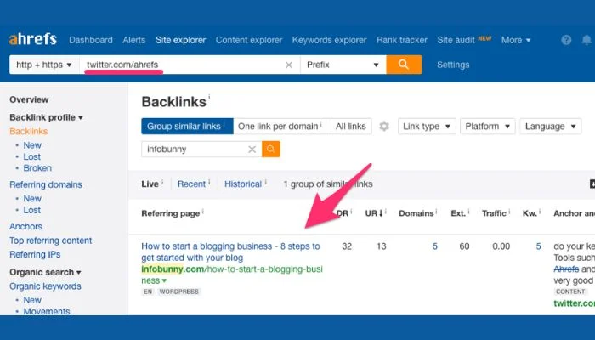Open the notifications bell icon
The width and height of the screenshot is (595, 340).
pyautogui.click(x=586, y=40)
